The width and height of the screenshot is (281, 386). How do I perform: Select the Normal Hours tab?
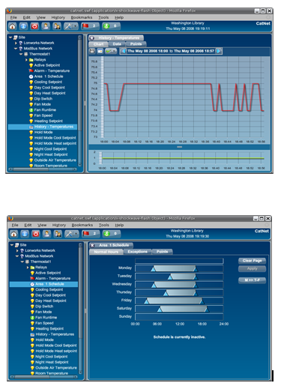pyautogui.click(x=106, y=252)
